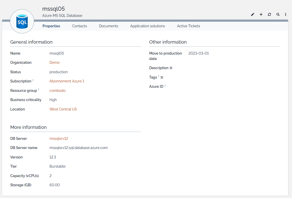Click the Resource group help tooltip icon
The image size is (292, 198).
click(39, 90)
